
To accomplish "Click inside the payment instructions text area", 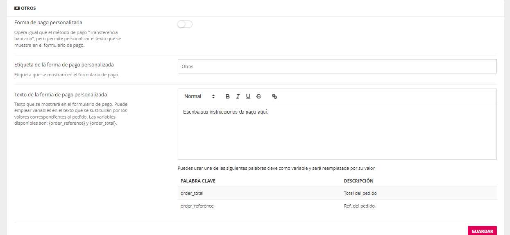I will click(337, 131).
